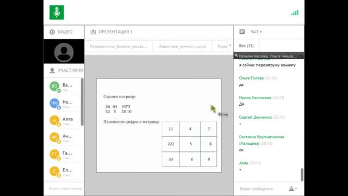Click the presentation upload icon
Screen dimensions: 348x196
93,32
